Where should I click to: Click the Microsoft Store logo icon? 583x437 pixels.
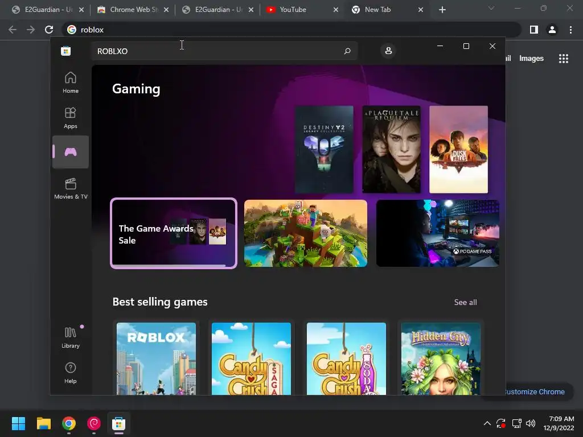pyautogui.click(x=66, y=51)
